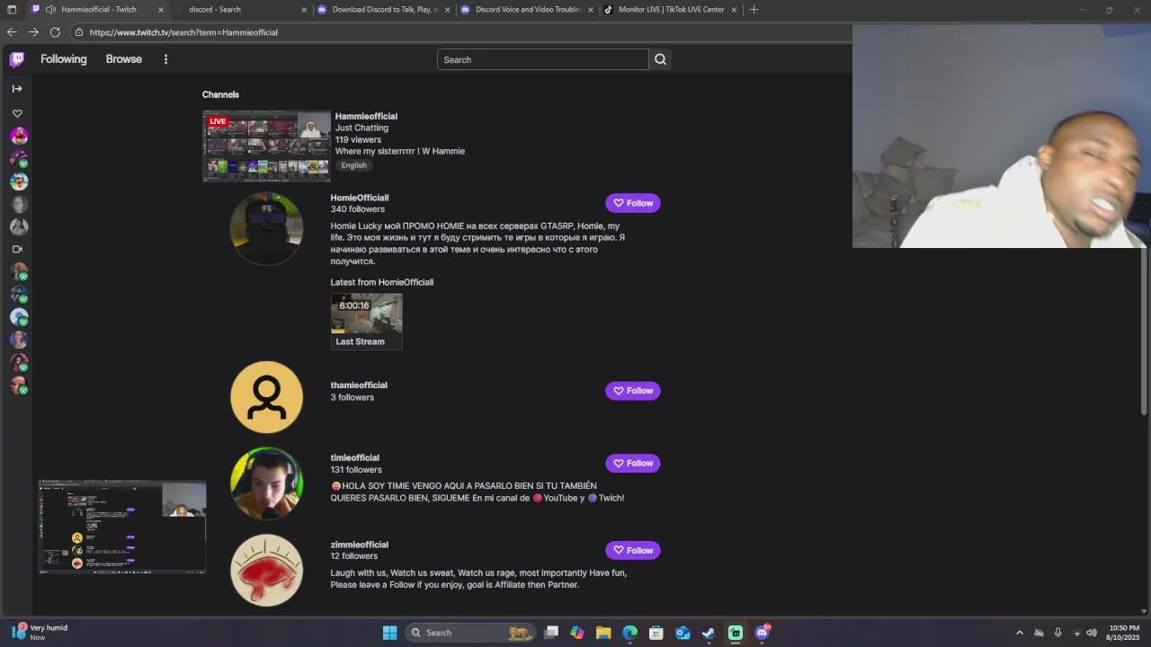The height and width of the screenshot is (647, 1151).
Task: Click the browser forward arrow
Action: pyautogui.click(x=33, y=32)
